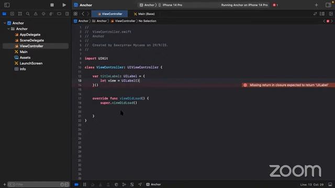
Task: Toggle the inspector panel visibility
Action: click(x=328, y=5)
